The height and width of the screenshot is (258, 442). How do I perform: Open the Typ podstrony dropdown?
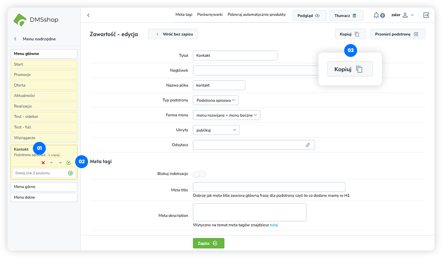point(216,100)
